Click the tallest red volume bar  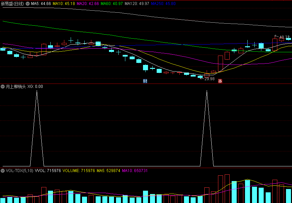tap(227, 189)
